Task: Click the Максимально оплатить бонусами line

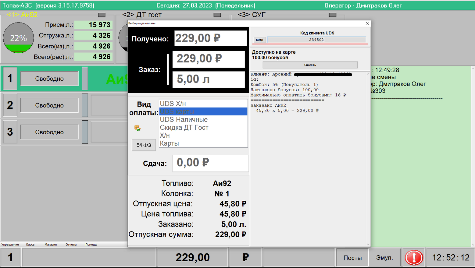Action: tap(298, 95)
